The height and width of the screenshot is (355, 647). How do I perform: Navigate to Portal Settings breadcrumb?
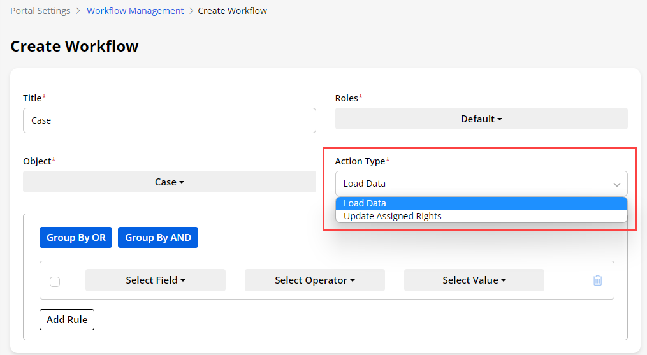point(40,11)
